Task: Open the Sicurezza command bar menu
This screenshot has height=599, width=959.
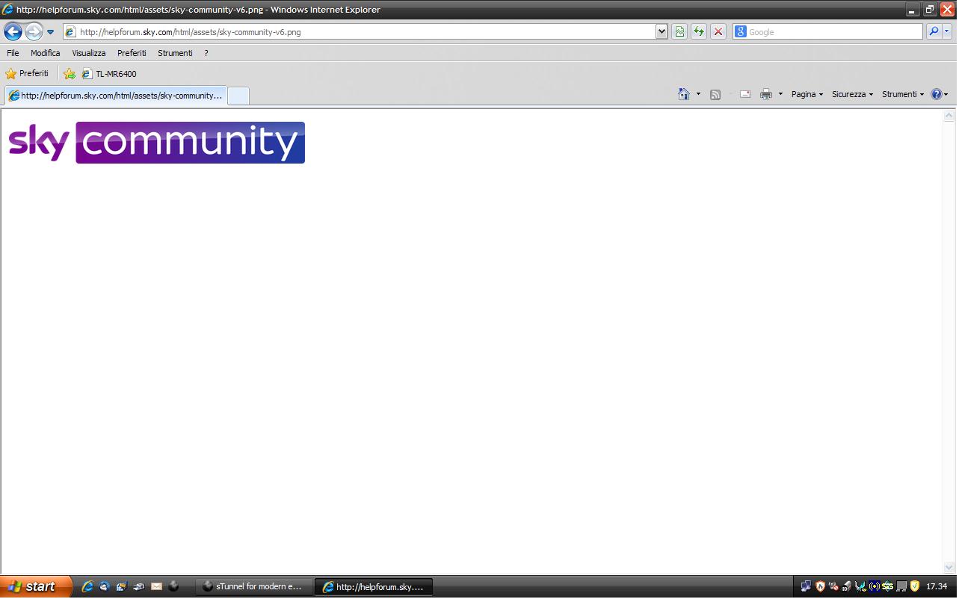Action: click(852, 94)
